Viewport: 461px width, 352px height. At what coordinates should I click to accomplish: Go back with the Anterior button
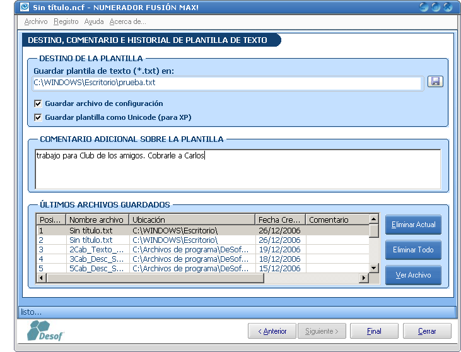click(x=272, y=331)
